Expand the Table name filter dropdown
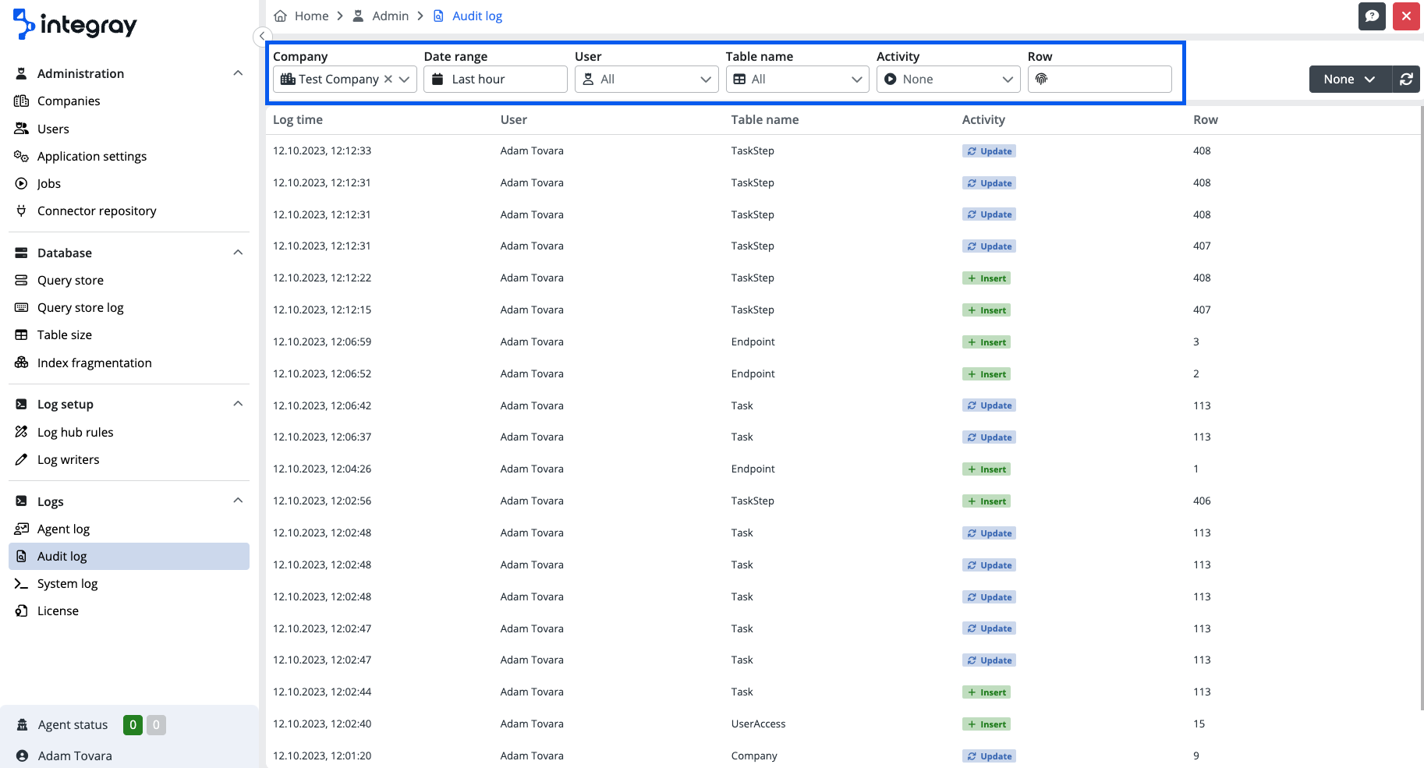 click(x=797, y=80)
